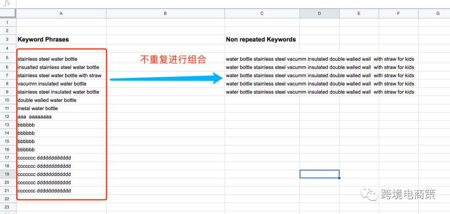Image resolution: width=450 pixels, height=214 pixels.
Task: Click the WeChat logo watermark icon
Action: click(x=370, y=194)
